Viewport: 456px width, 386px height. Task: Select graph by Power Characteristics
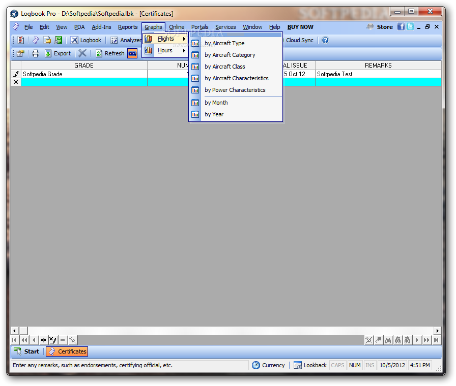pos(236,90)
